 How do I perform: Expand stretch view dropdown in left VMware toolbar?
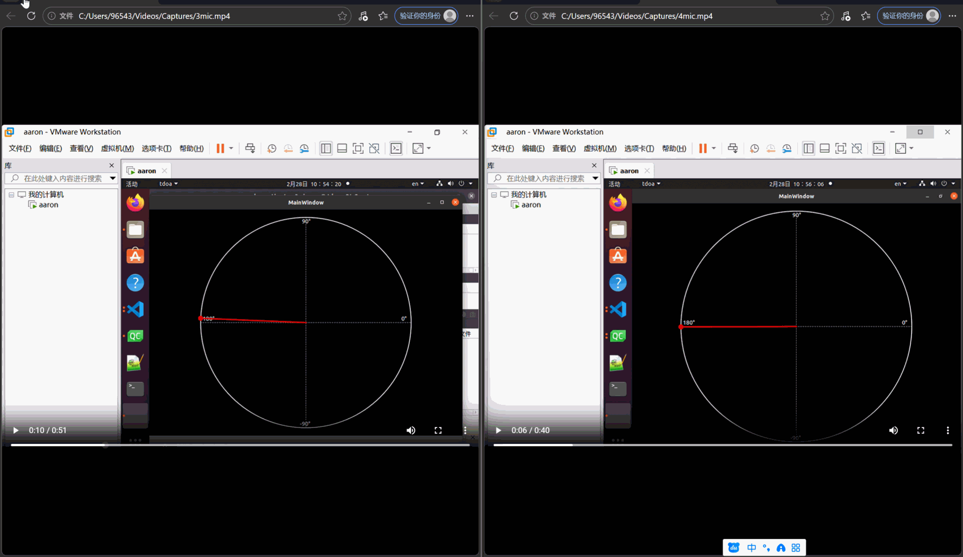(x=429, y=148)
